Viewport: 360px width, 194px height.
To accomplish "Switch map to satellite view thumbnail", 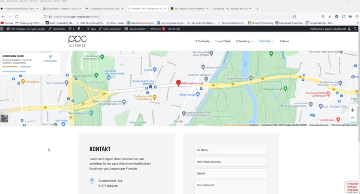I will [x=4, y=118].
